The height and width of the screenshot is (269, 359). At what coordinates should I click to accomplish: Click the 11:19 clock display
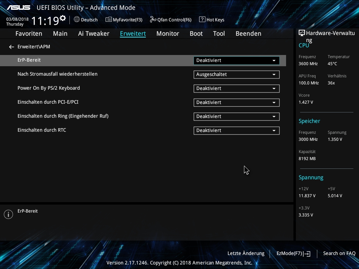45,21
